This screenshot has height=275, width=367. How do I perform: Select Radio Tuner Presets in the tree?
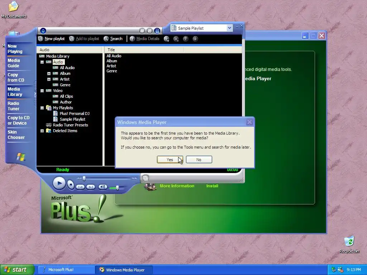click(70, 125)
